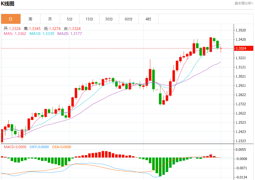This screenshot has width=255, height=180.
Task: Click the 1.3121 price axis label
Action: coord(241,67)
